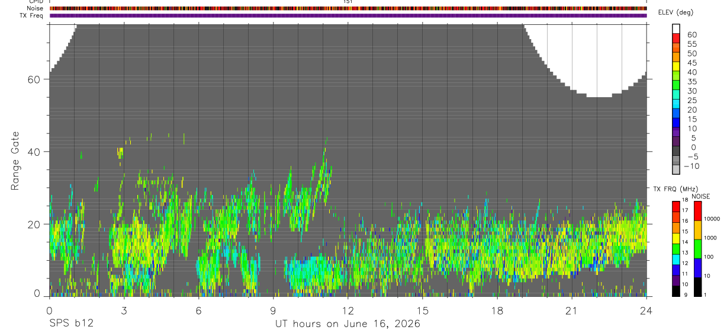Screen dimensions: 727x336
Task: Click the Range Gate axis title
Action: click(15, 161)
